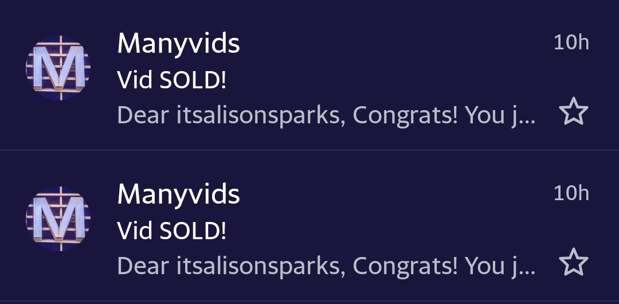Click the 10h timestamp on the second email
Image resolution: width=619 pixels, height=304 pixels.
(571, 193)
